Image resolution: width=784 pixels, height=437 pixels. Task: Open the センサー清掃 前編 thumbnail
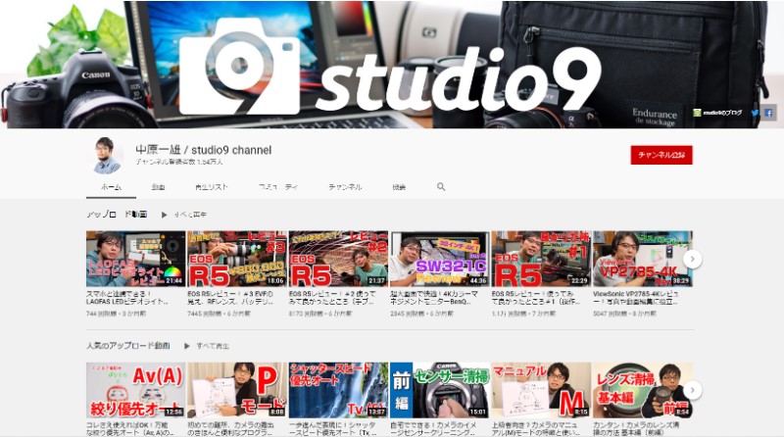[439, 390]
